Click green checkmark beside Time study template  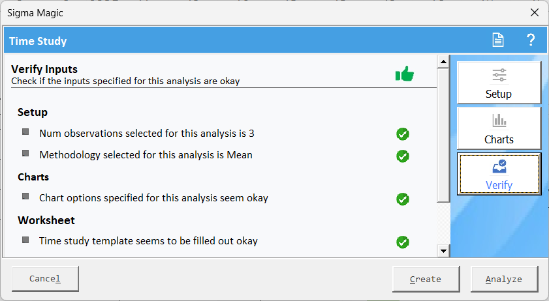(403, 242)
